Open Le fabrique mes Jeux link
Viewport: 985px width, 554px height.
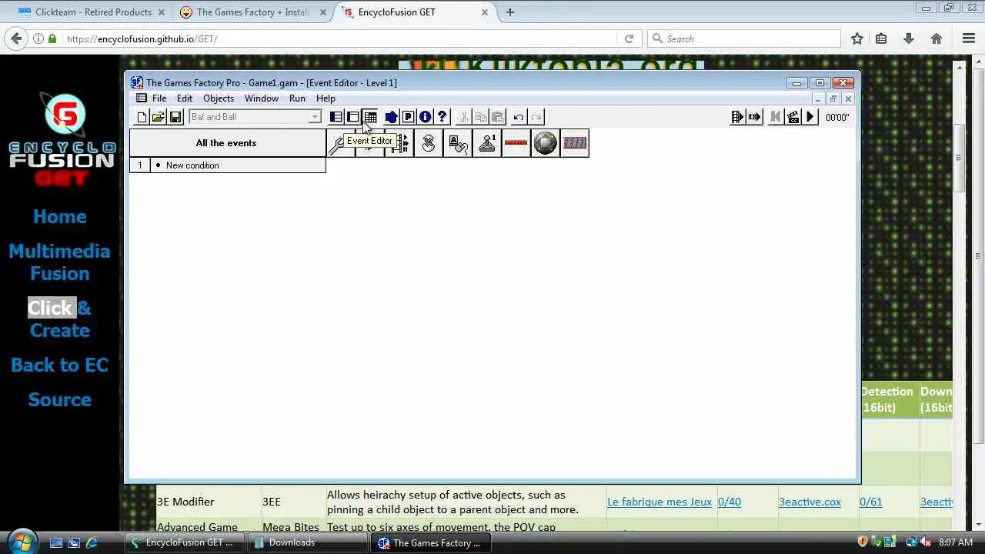click(x=659, y=502)
